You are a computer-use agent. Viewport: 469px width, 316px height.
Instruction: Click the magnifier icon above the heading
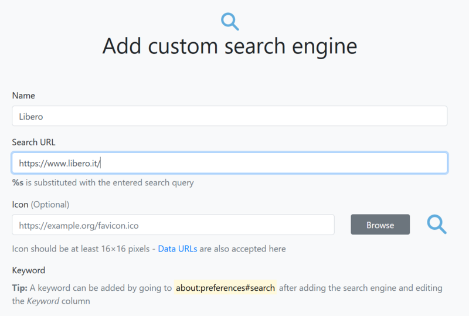point(230,21)
